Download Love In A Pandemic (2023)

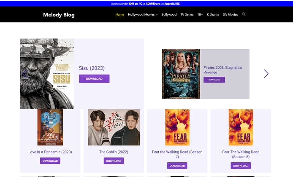click(x=50, y=161)
